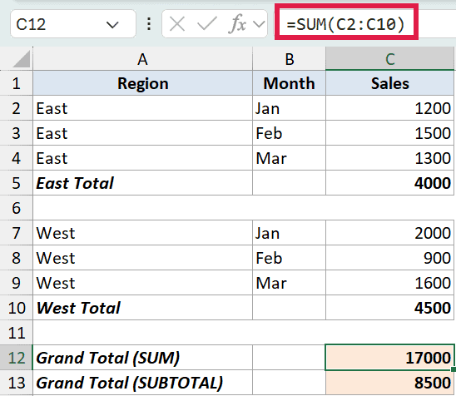Select row 10 header
The height and width of the screenshot is (396, 456).
click(17, 308)
